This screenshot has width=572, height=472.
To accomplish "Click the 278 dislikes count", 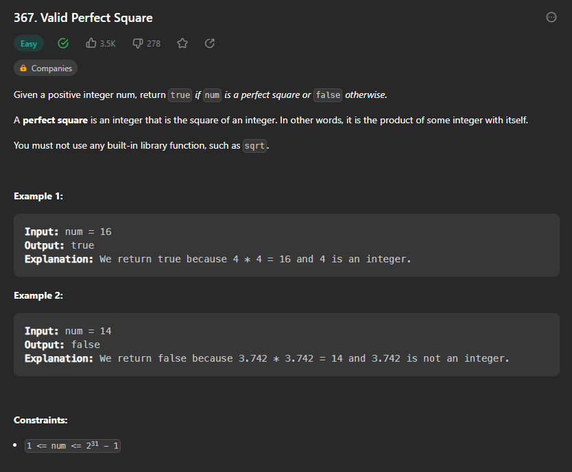I will [x=154, y=44].
